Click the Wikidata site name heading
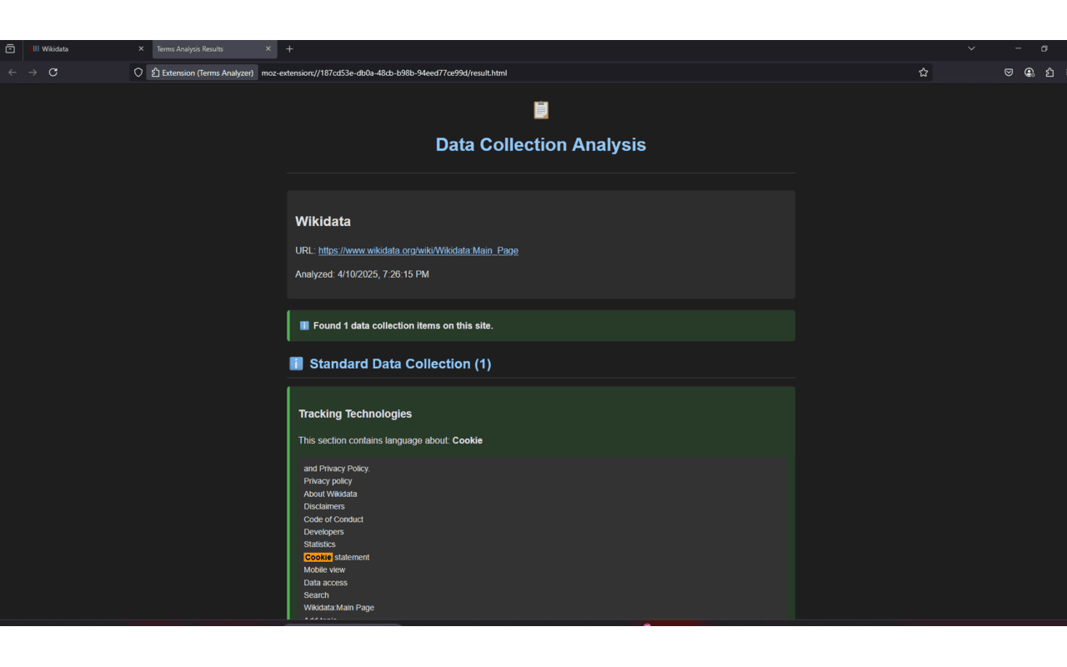 [x=323, y=222]
